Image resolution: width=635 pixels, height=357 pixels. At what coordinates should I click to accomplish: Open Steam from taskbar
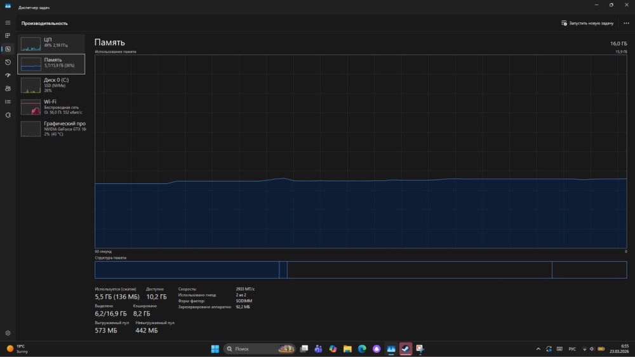(x=405, y=349)
